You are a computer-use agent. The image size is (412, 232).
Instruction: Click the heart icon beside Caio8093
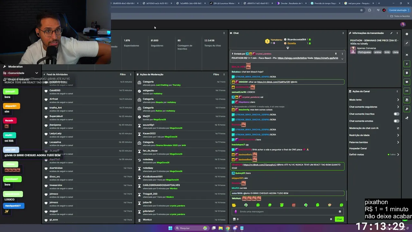coord(46,91)
